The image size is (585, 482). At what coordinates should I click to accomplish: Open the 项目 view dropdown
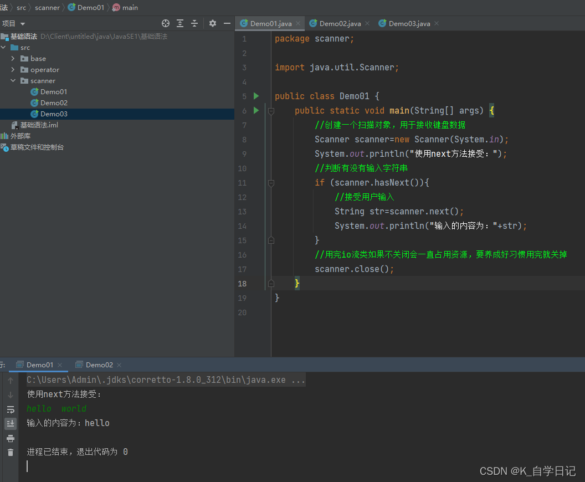tap(13, 23)
